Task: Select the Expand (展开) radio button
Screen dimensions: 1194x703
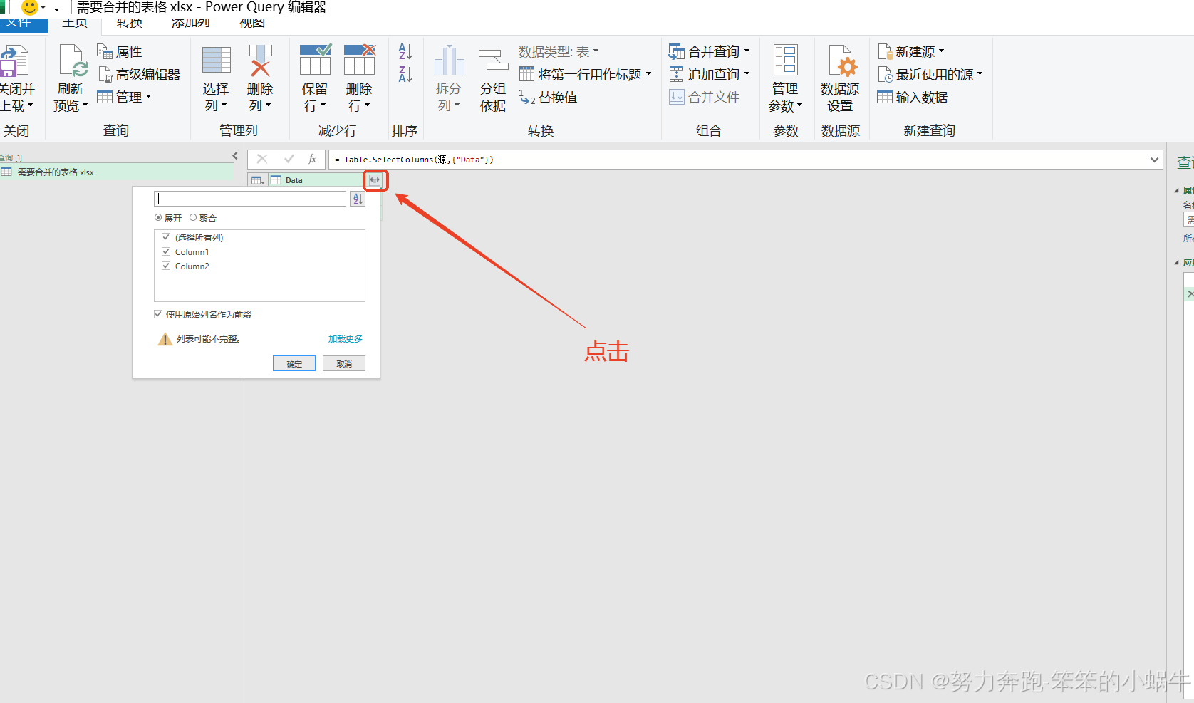Action: coord(158,218)
